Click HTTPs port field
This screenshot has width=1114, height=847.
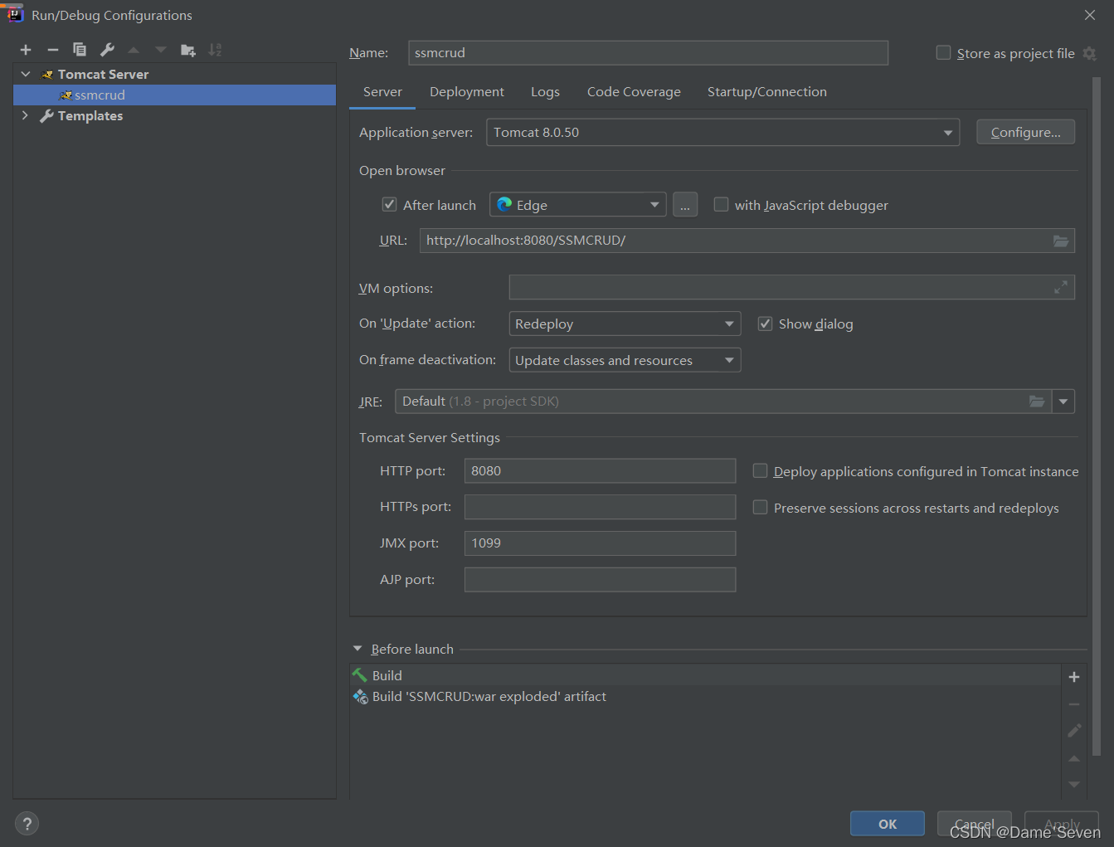pos(600,507)
